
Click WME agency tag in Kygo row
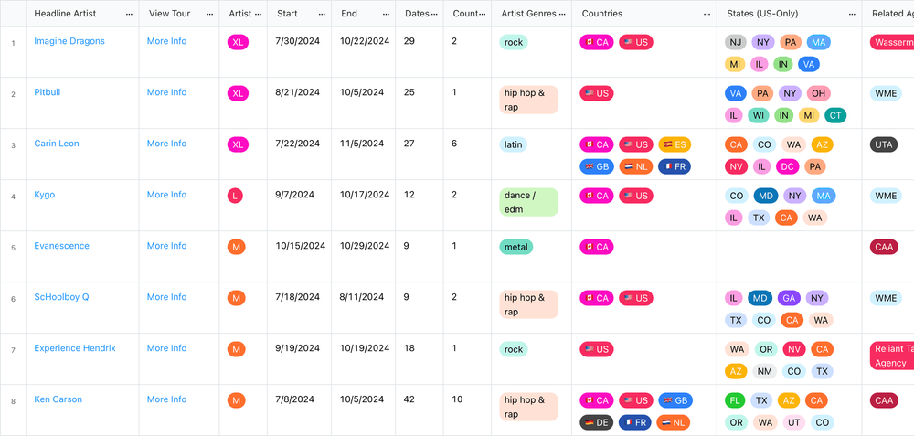(886, 196)
